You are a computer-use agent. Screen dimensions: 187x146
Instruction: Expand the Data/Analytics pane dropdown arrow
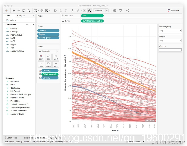click(x=34, y=16)
